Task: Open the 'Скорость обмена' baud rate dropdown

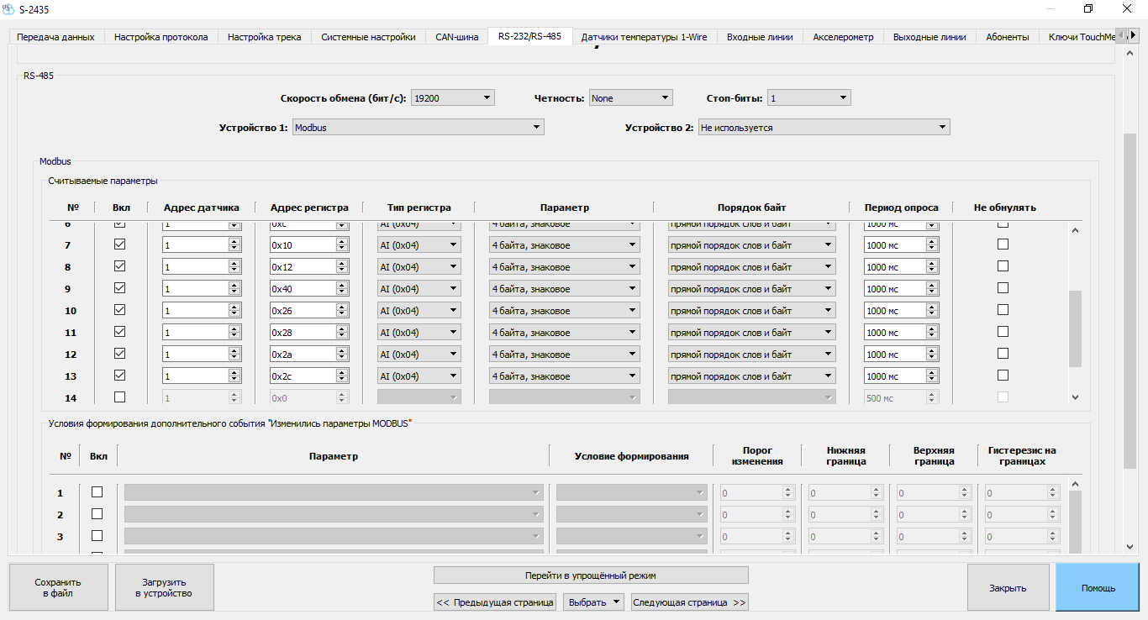Action: (x=452, y=98)
